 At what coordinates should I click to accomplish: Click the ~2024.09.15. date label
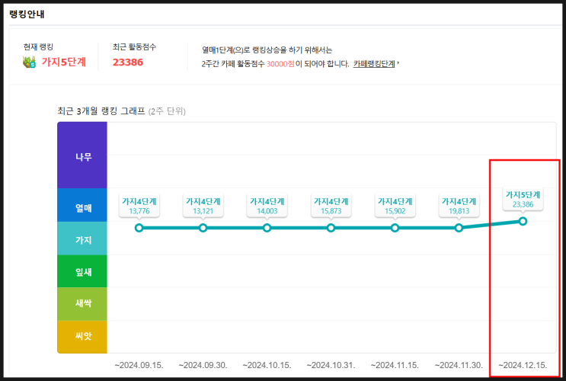pos(139,365)
